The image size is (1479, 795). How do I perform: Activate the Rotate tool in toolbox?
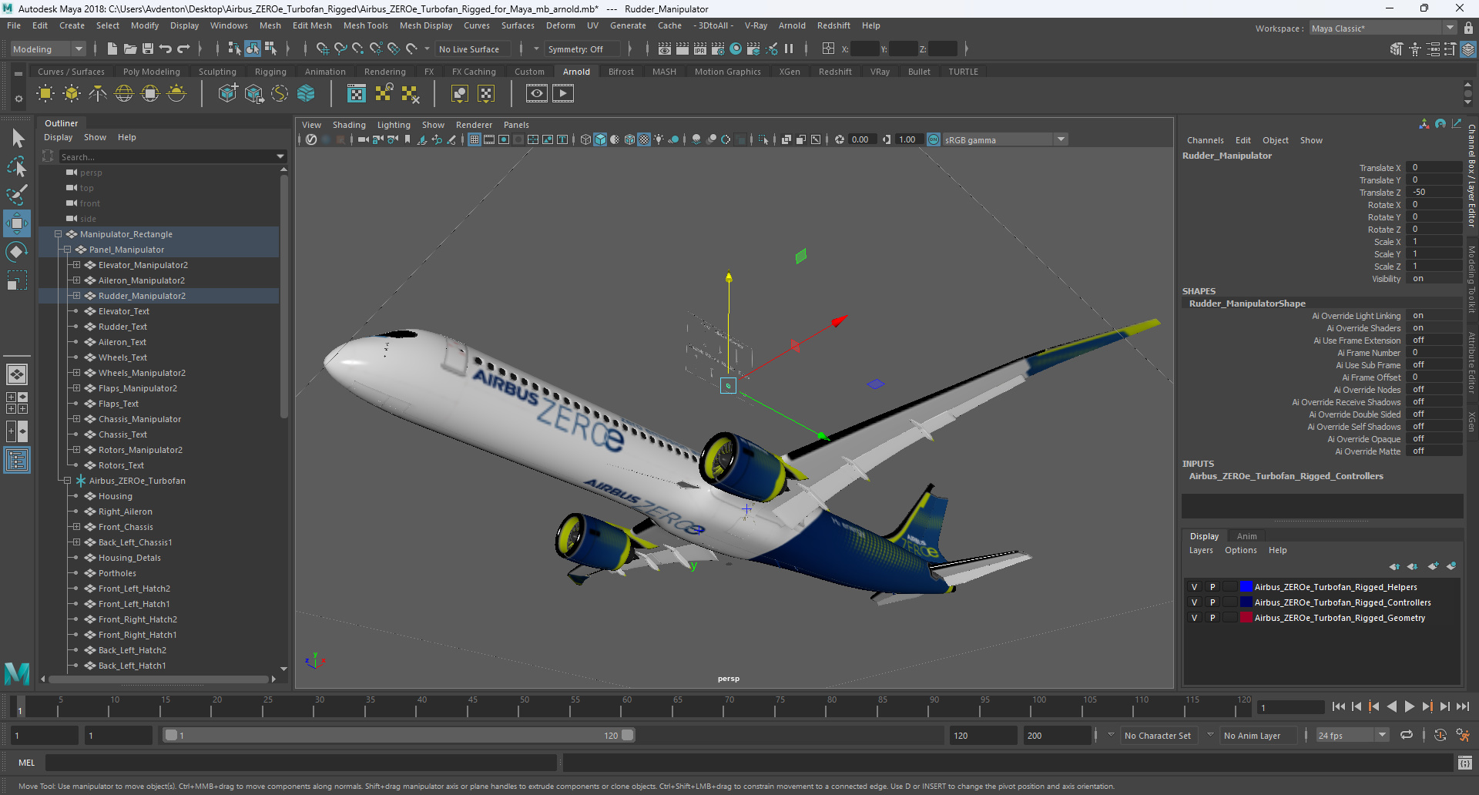tap(17, 252)
